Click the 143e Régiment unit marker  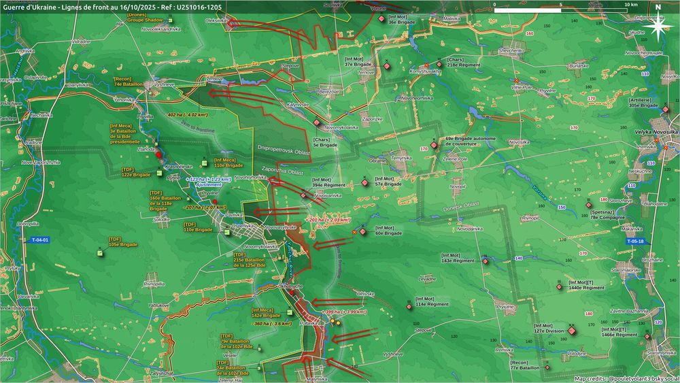tap(486, 261)
